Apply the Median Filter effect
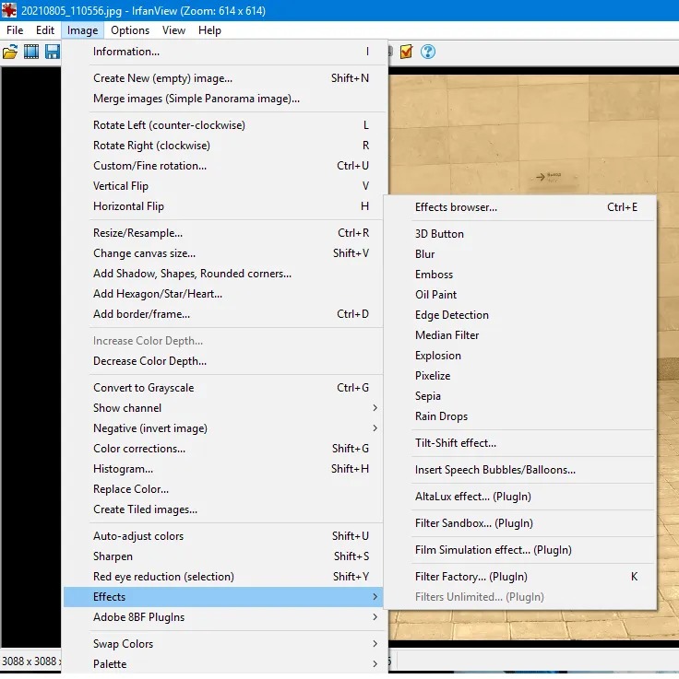This screenshot has width=679, height=679. [x=520, y=335]
